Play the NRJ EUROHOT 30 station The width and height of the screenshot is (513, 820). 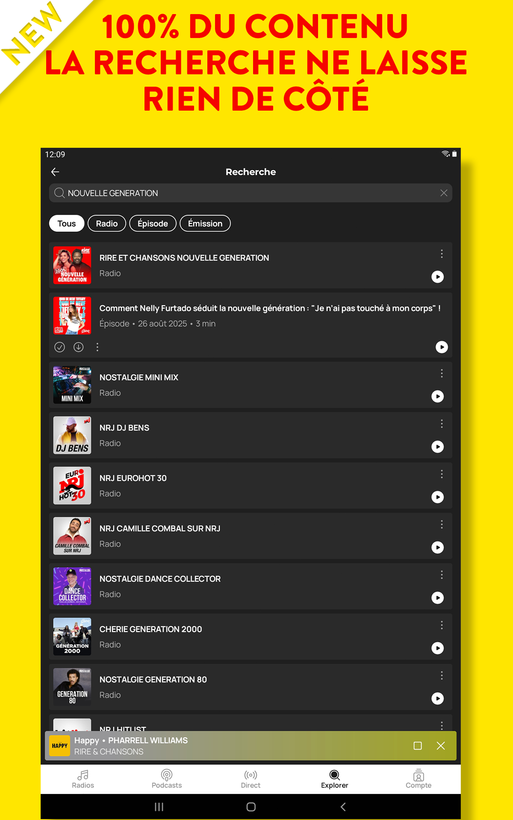pyautogui.click(x=437, y=497)
